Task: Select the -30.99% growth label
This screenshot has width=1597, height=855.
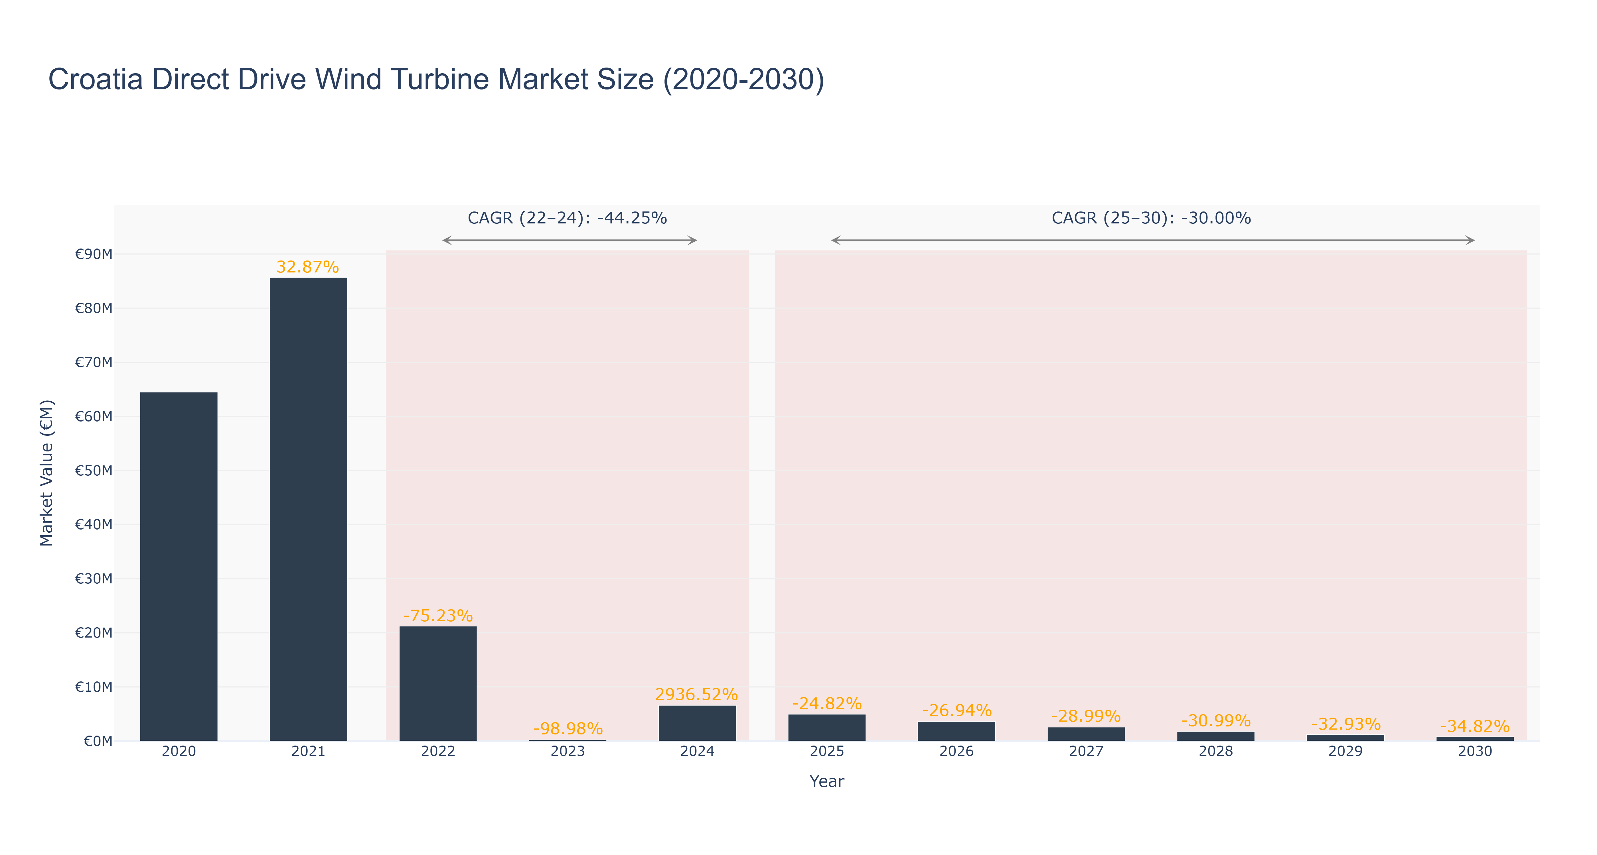Action: pos(1216,721)
